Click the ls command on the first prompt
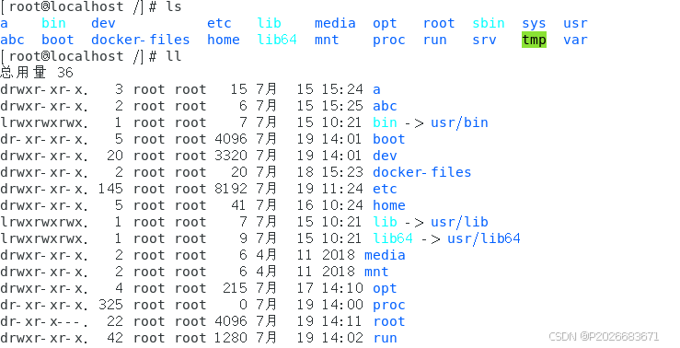 pyautogui.click(x=174, y=6)
